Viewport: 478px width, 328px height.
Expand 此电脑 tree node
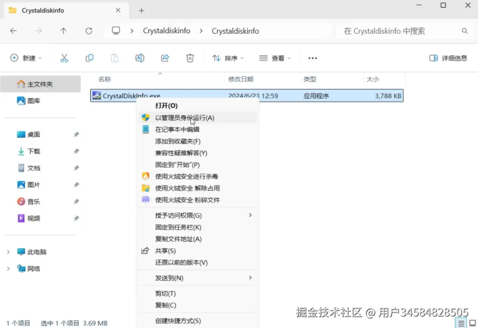(x=8, y=252)
